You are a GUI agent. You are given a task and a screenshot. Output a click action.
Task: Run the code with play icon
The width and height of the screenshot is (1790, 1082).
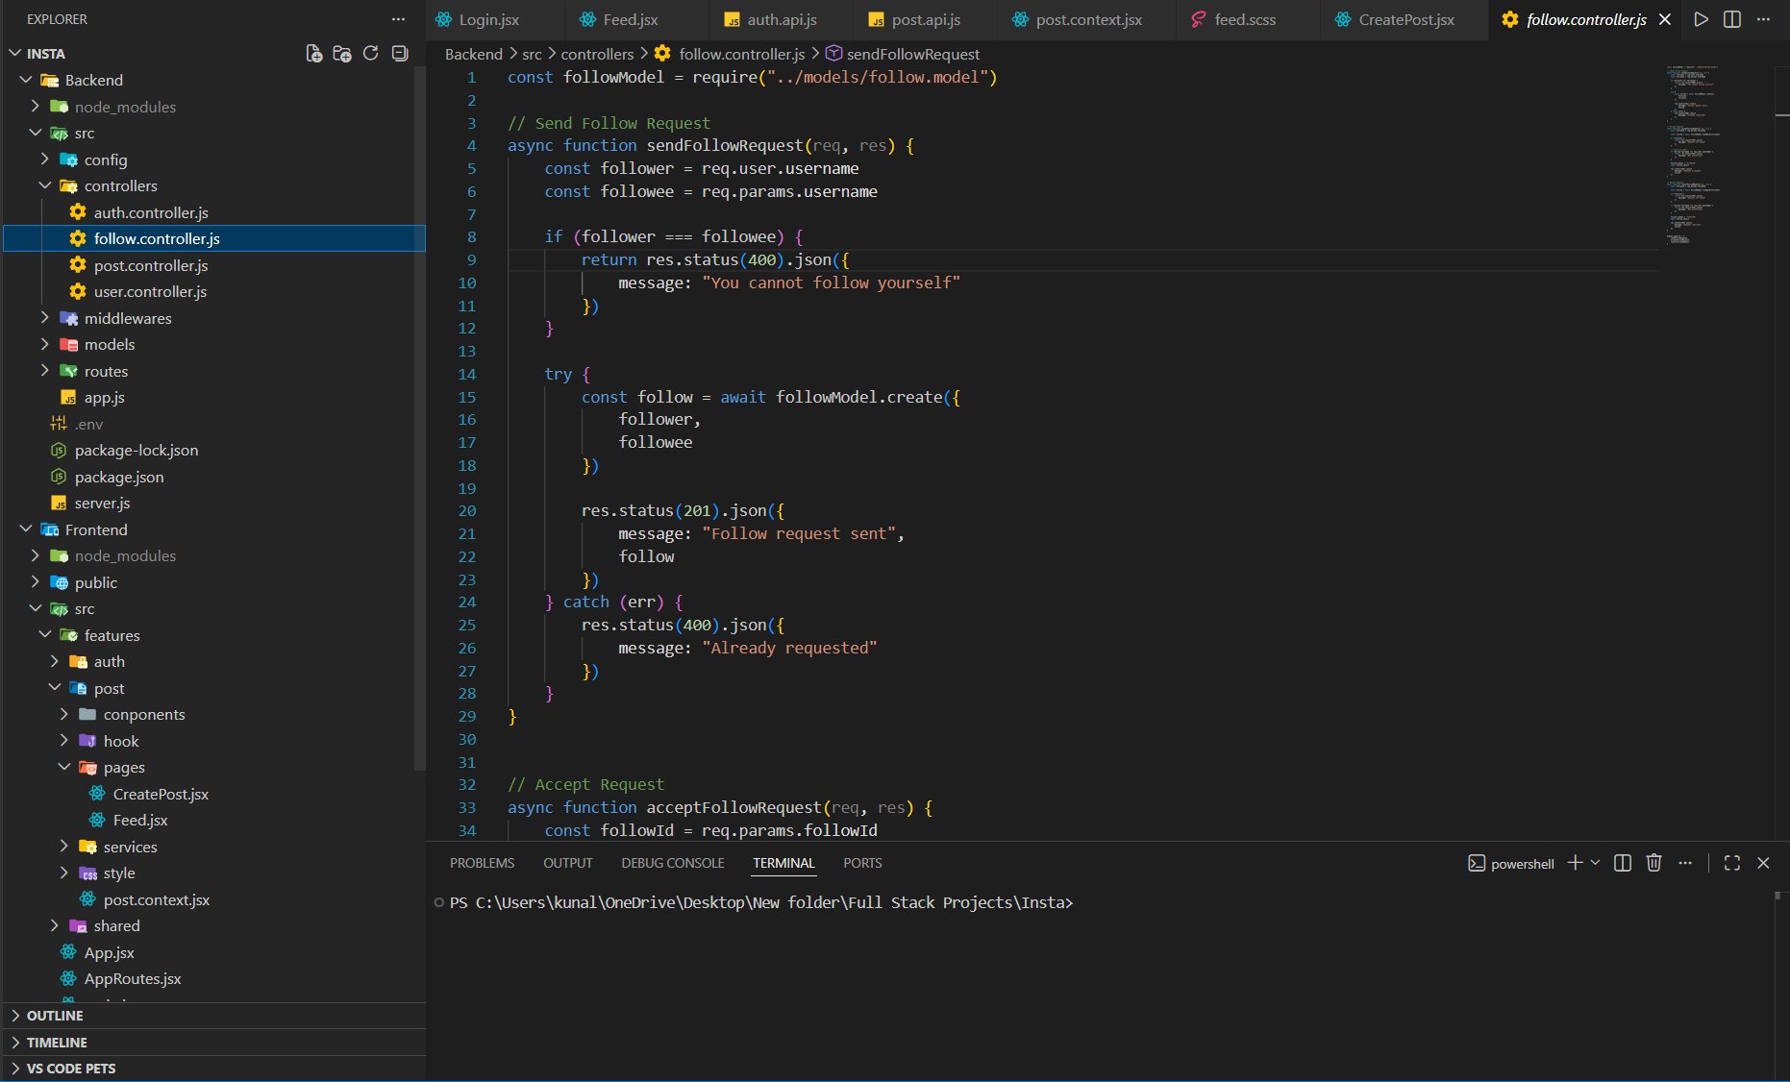pos(1701,19)
